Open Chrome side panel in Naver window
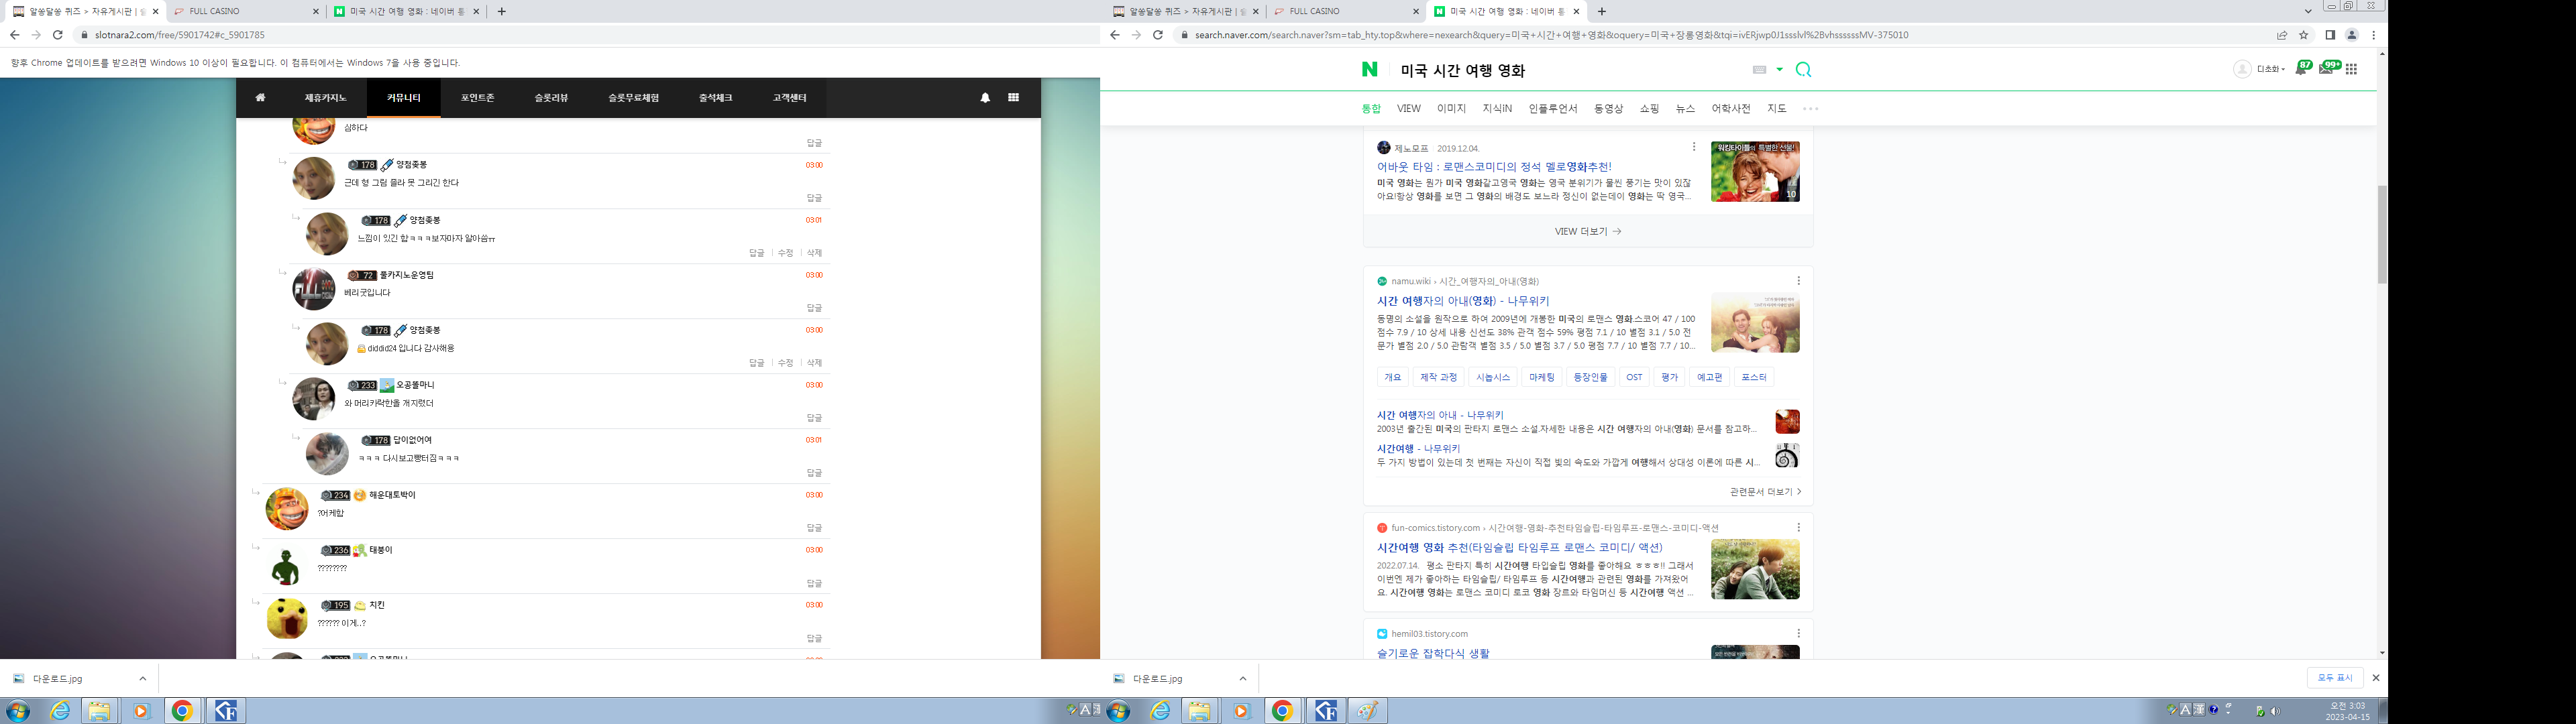2576x724 pixels. [x=2330, y=35]
